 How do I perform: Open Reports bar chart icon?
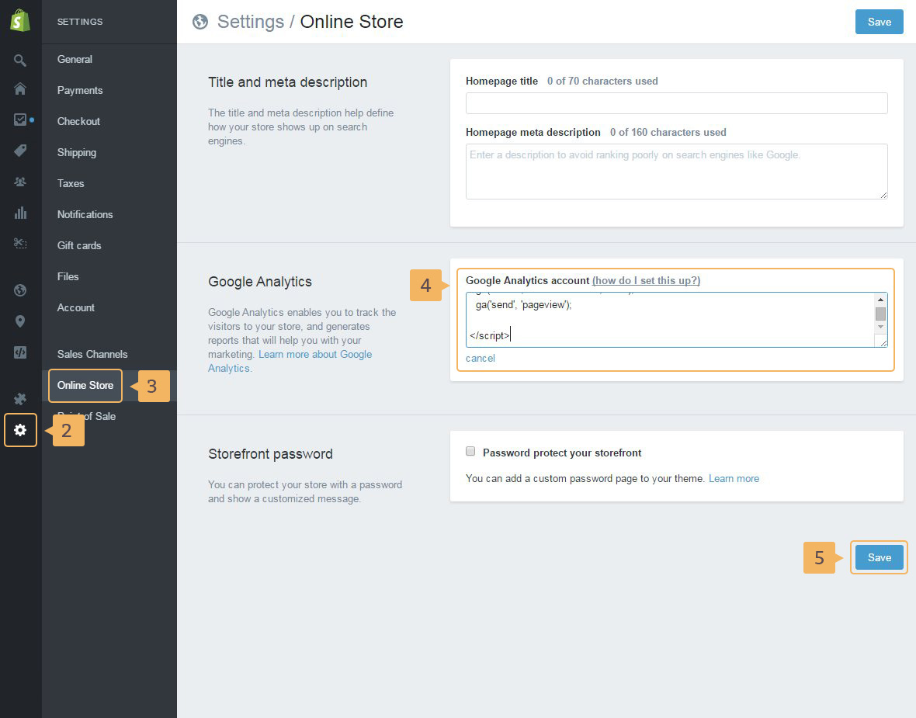[x=20, y=213]
